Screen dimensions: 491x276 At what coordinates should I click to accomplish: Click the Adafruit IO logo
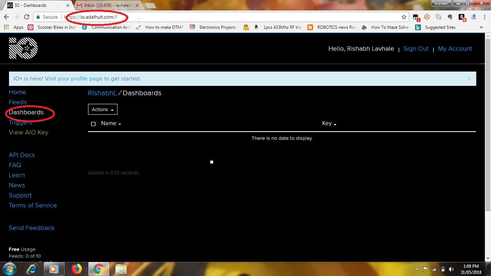pos(23,48)
